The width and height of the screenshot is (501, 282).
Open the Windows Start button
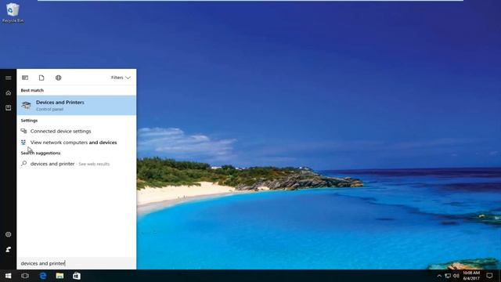[x=9, y=276]
